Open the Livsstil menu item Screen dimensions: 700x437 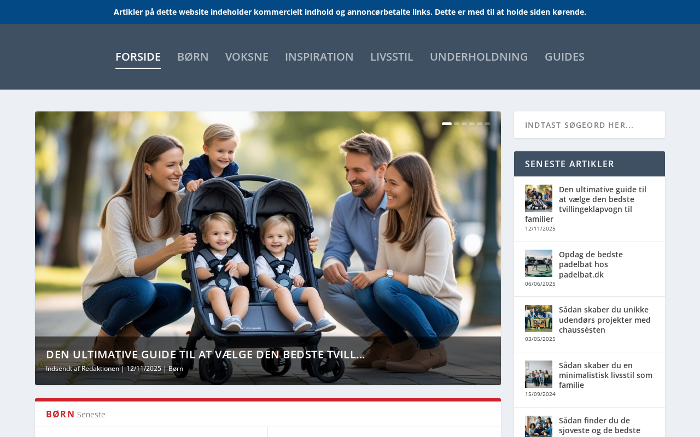pyautogui.click(x=392, y=57)
